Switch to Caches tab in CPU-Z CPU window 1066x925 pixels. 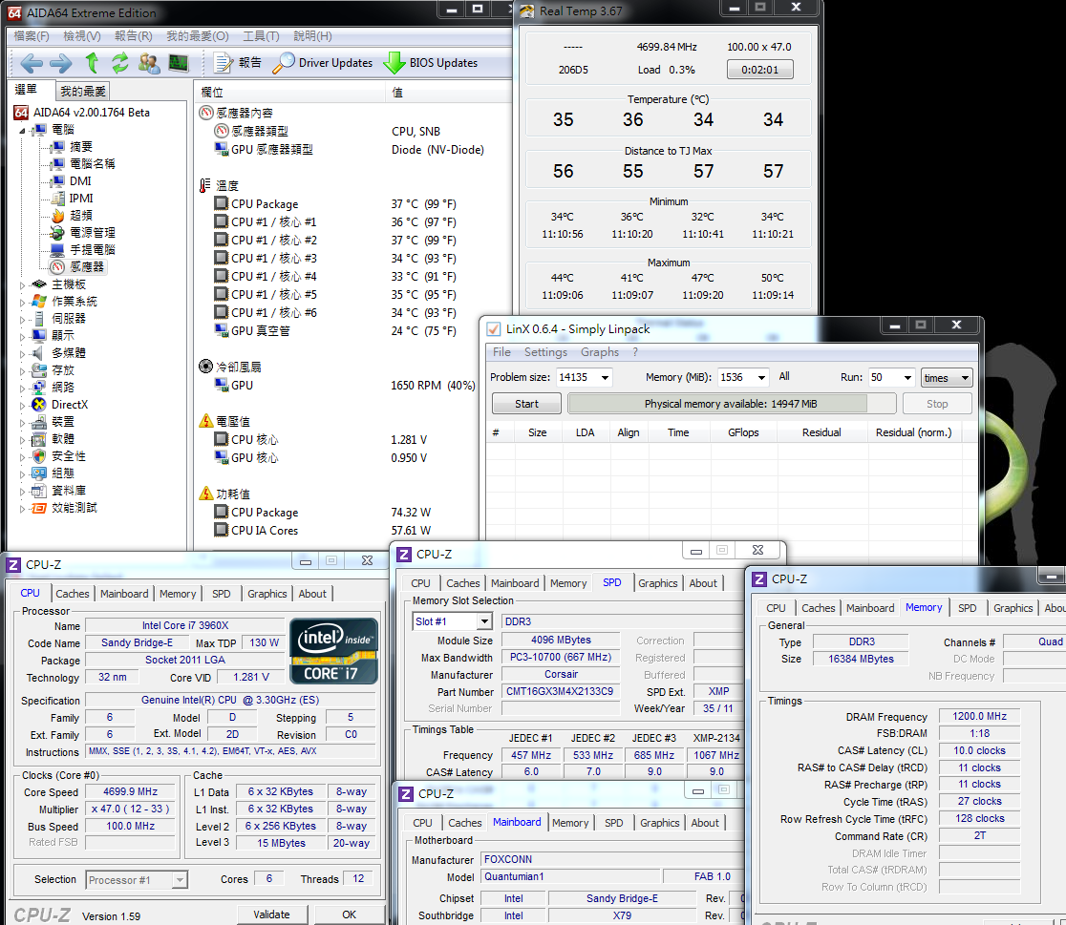(x=72, y=594)
